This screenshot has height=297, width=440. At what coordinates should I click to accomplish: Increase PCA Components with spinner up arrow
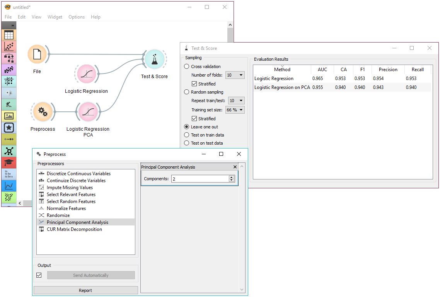(x=232, y=177)
